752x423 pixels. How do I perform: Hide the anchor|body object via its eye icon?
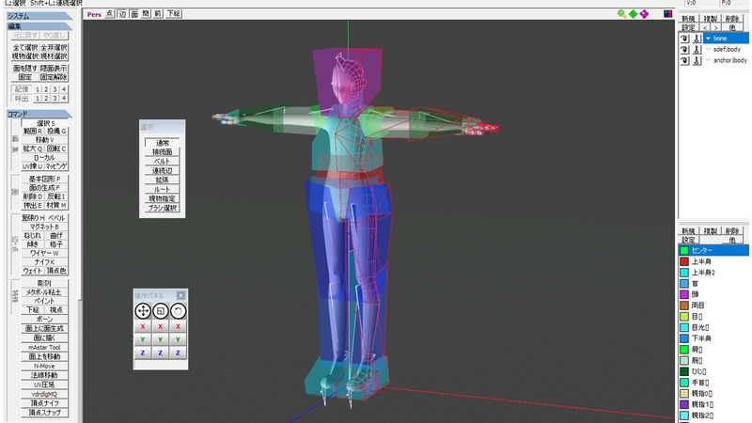[x=685, y=60]
